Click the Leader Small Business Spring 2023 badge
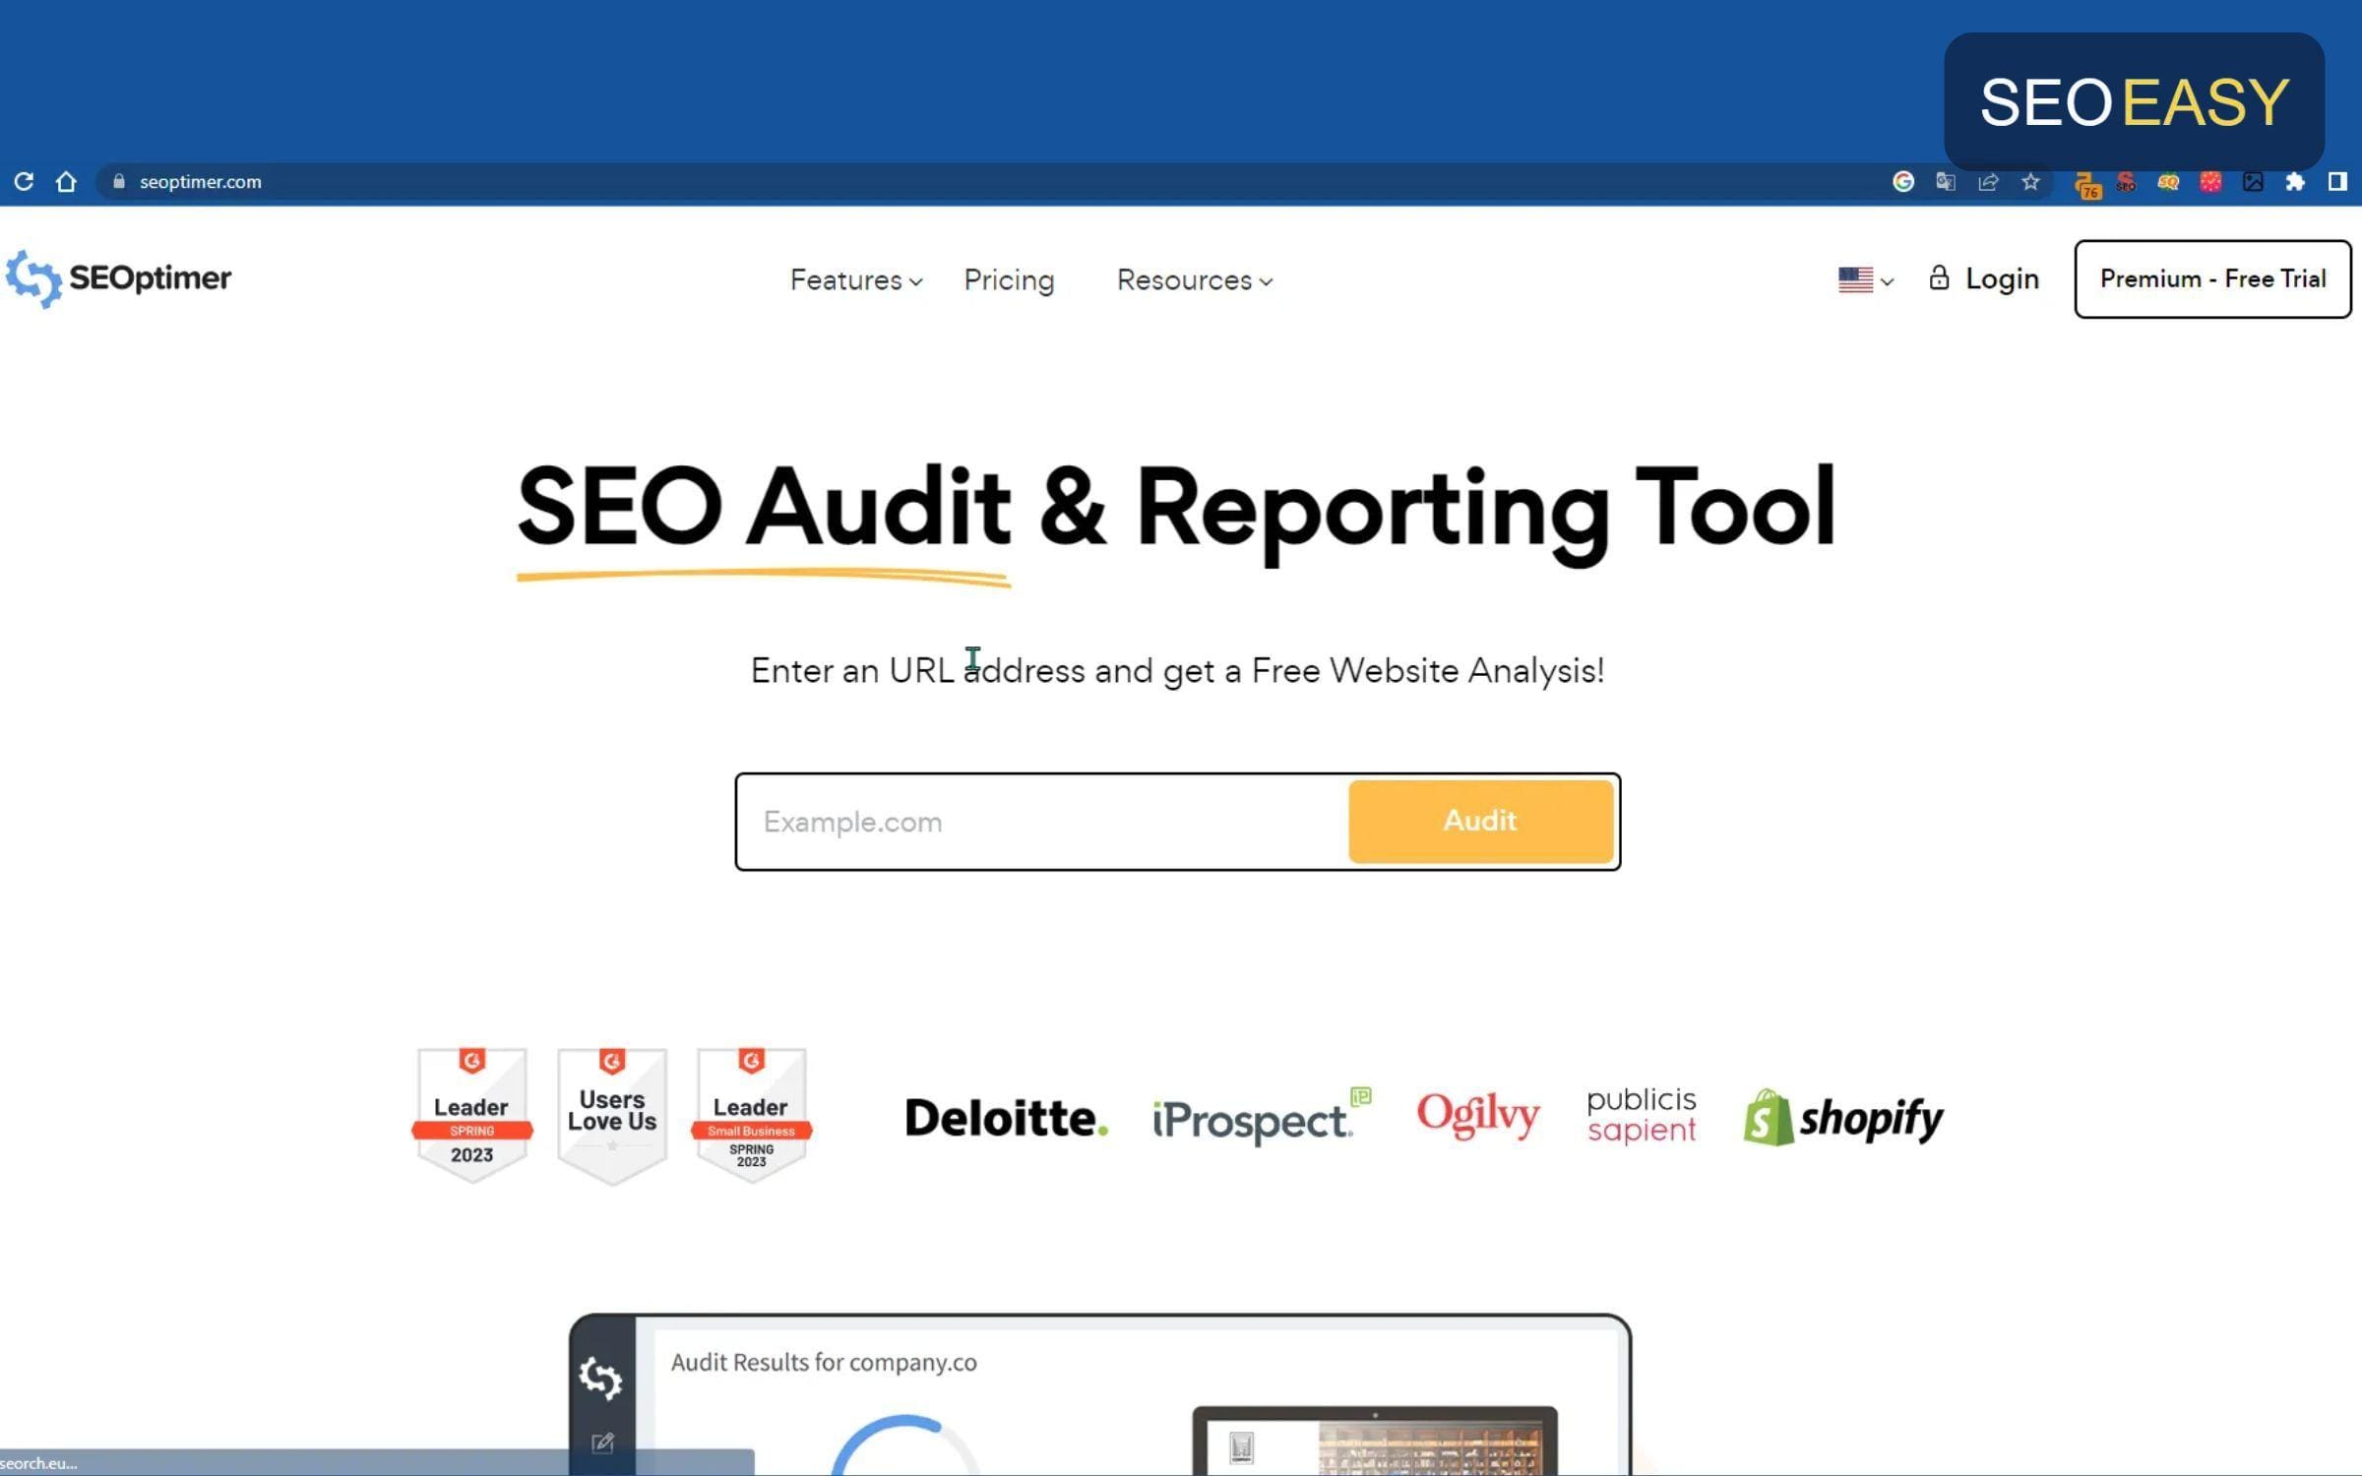This screenshot has height=1476, width=2362. click(x=751, y=1115)
